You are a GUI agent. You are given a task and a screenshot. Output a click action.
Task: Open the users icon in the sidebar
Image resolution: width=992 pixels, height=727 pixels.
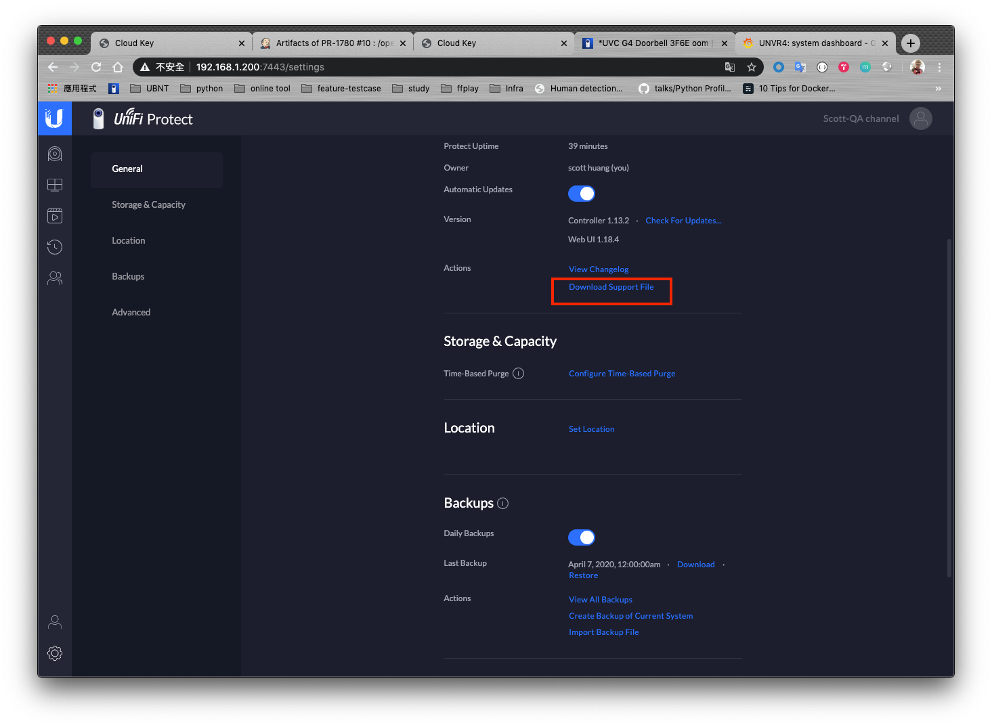pyautogui.click(x=55, y=278)
